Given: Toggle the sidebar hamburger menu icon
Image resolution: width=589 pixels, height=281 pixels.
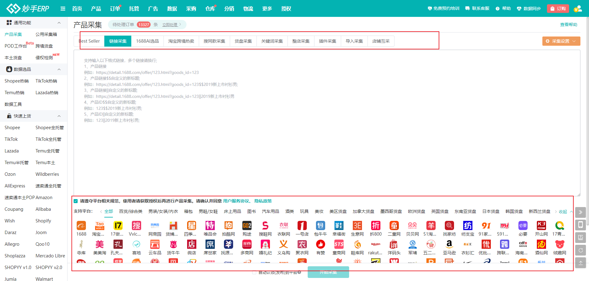Looking at the screenshot, I should [63, 9].
